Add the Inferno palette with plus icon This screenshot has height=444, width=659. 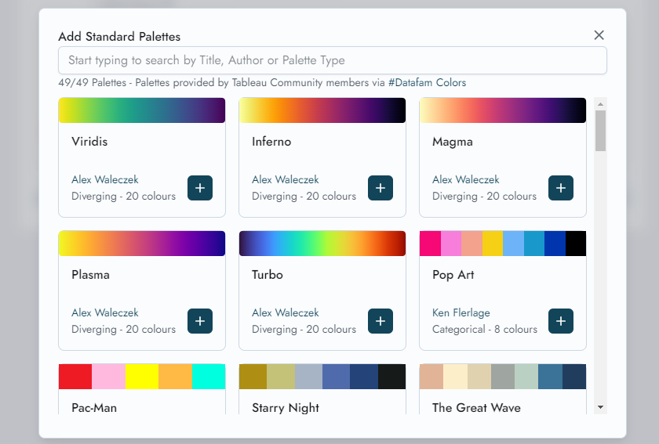pos(380,188)
